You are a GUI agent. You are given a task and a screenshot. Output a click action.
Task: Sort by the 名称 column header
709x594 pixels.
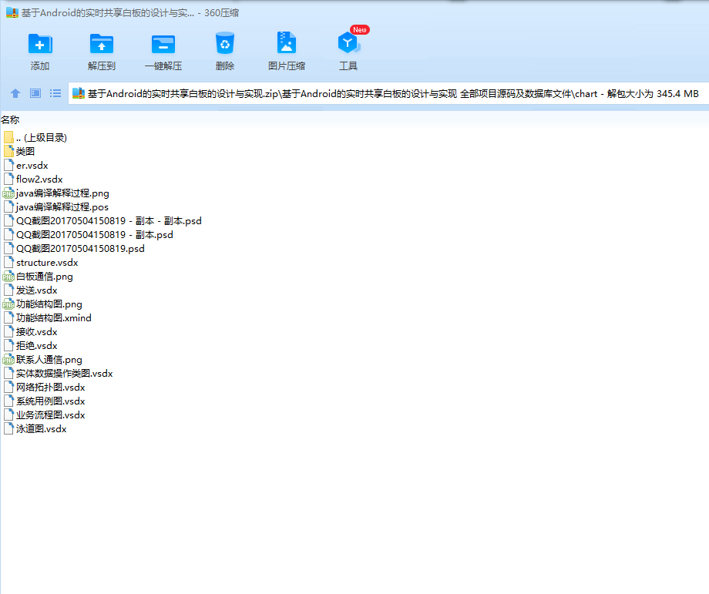10,119
